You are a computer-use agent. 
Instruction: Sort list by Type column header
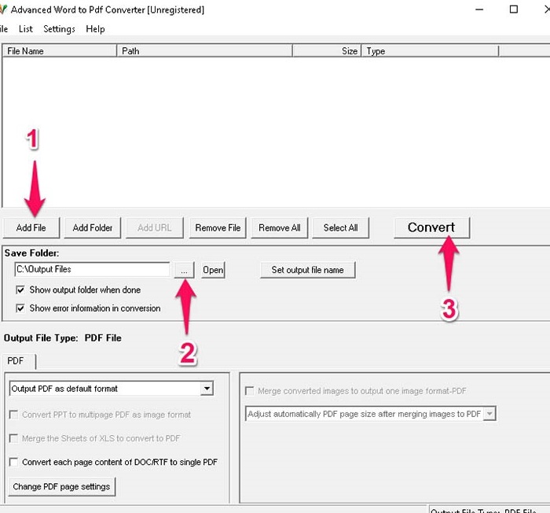[x=430, y=51]
